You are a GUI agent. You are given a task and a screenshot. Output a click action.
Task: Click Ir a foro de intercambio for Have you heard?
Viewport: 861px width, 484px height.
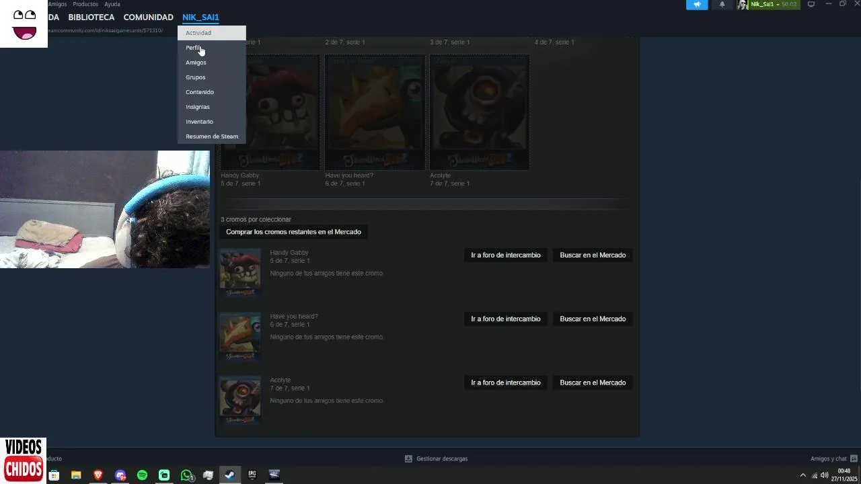pos(506,319)
